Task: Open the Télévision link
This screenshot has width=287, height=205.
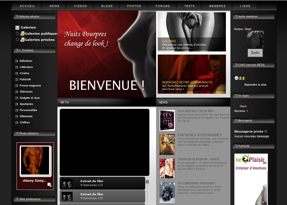Action: 26,91
